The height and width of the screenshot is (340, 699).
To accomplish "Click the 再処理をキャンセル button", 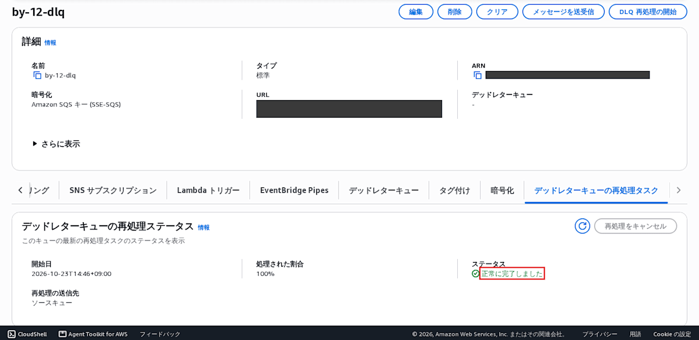I will (x=636, y=226).
